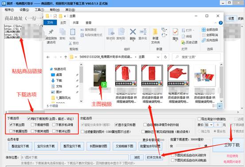Open quick access toolbar customize dropdown
Image resolution: width=245 pixels, height=167 pixels.
pos(65,16)
